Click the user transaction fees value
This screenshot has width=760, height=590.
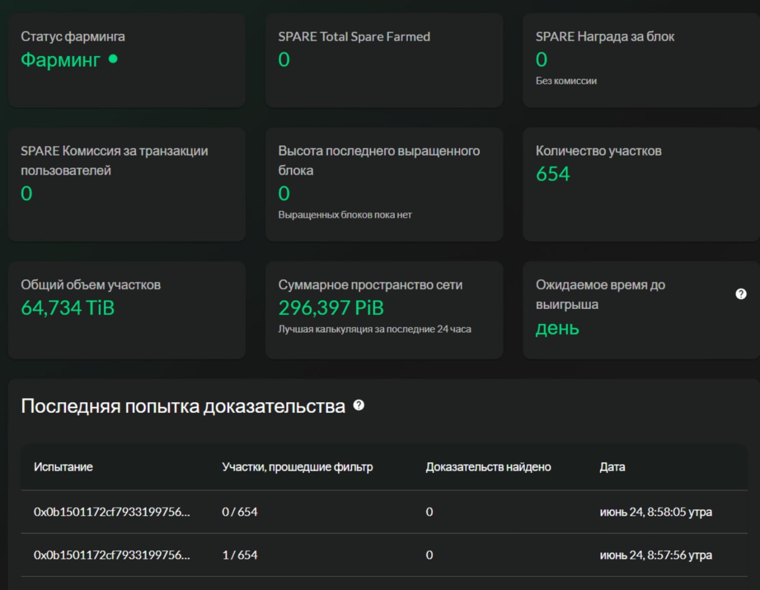click(x=27, y=193)
